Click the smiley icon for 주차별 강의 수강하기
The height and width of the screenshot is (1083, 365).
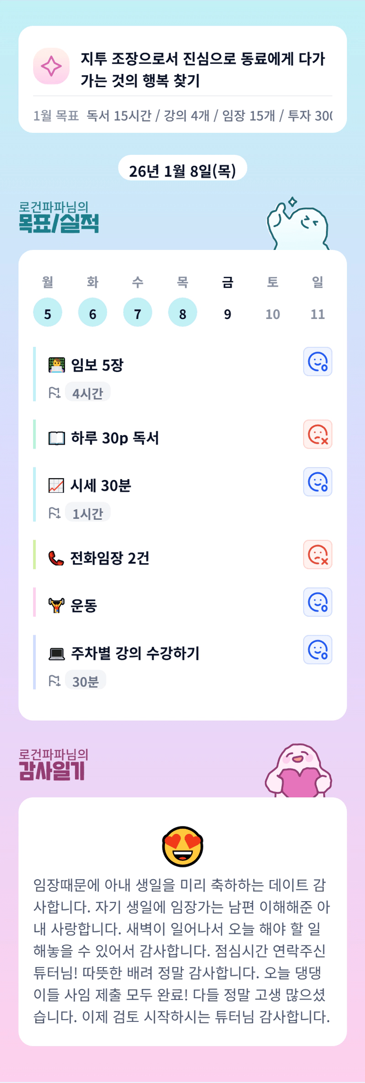[x=317, y=650]
